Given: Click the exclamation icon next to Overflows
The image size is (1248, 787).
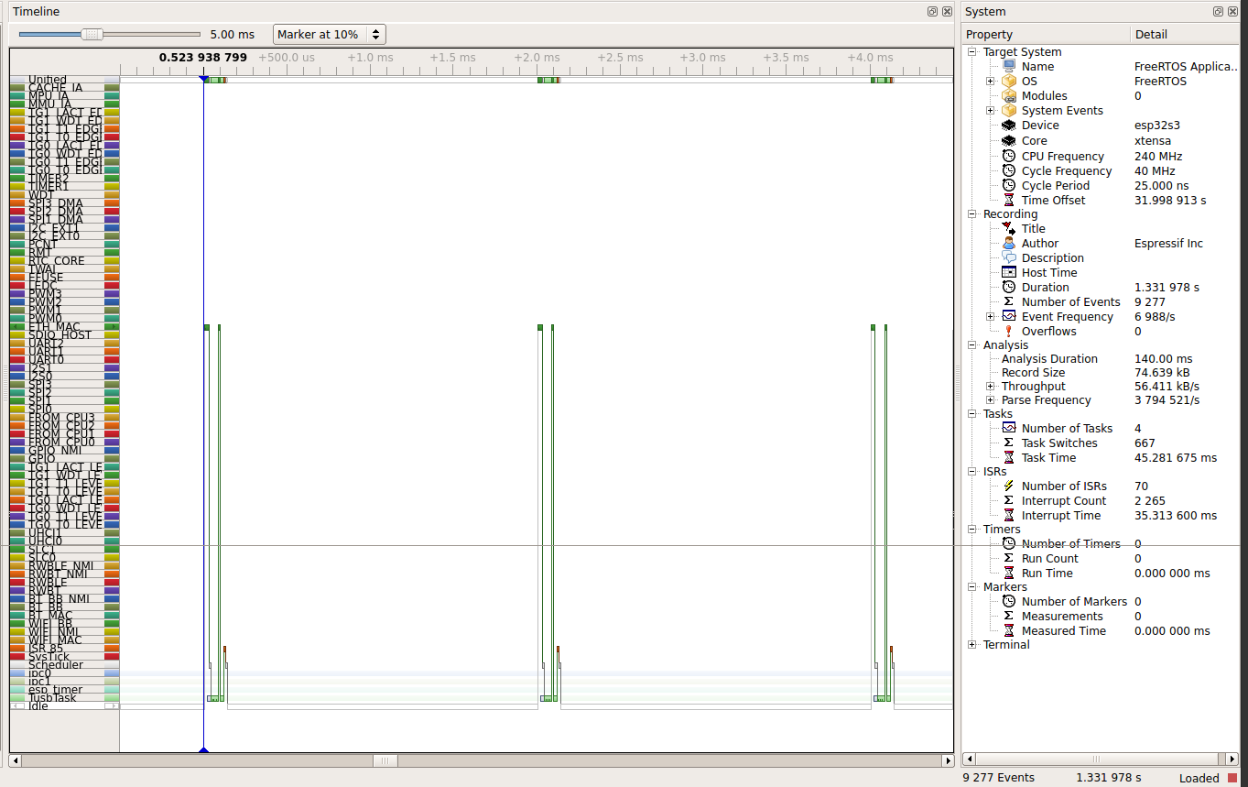Looking at the screenshot, I should (1008, 331).
